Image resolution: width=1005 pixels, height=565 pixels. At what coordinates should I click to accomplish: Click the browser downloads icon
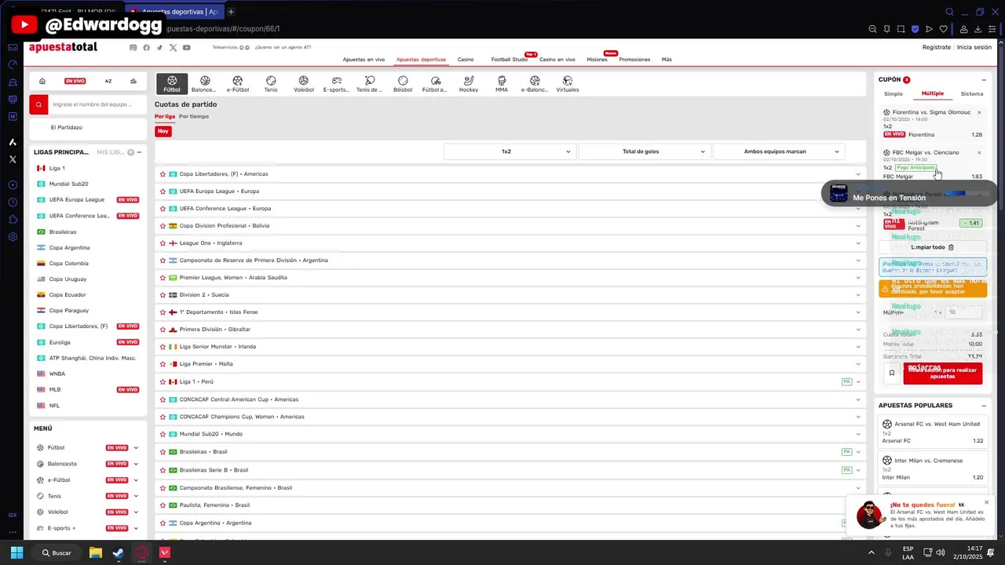978,29
